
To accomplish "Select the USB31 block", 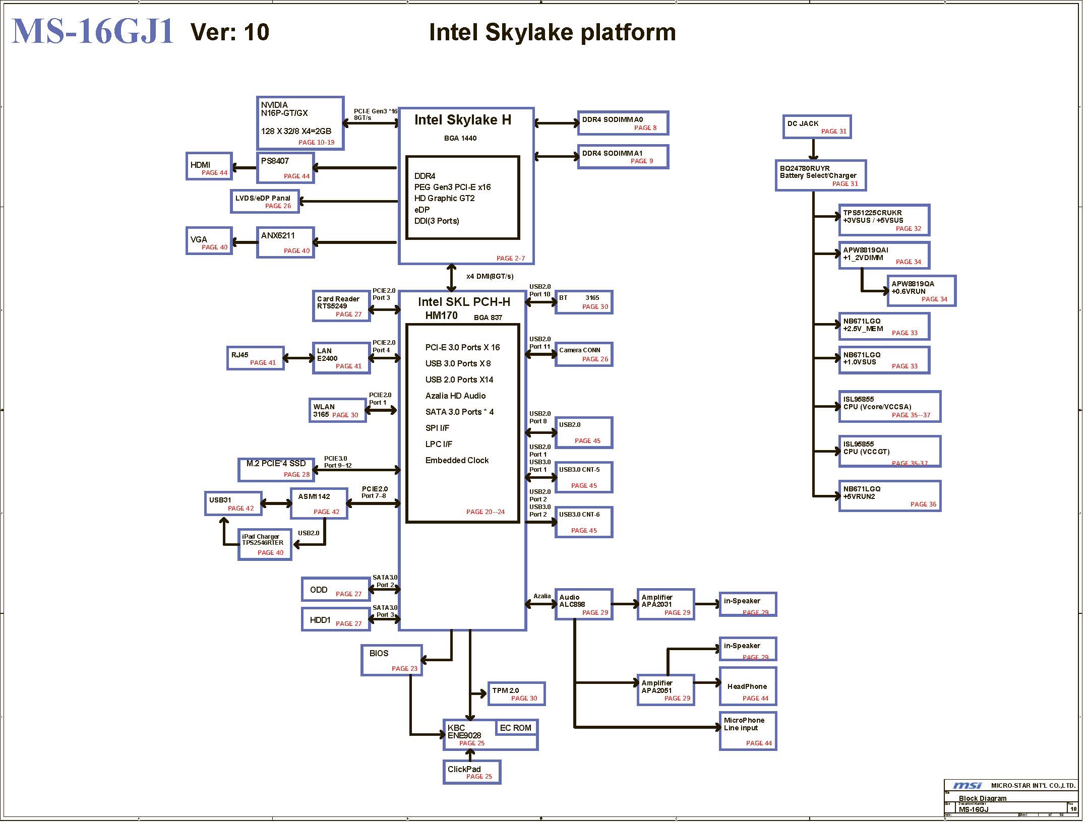I will click(233, 503).
